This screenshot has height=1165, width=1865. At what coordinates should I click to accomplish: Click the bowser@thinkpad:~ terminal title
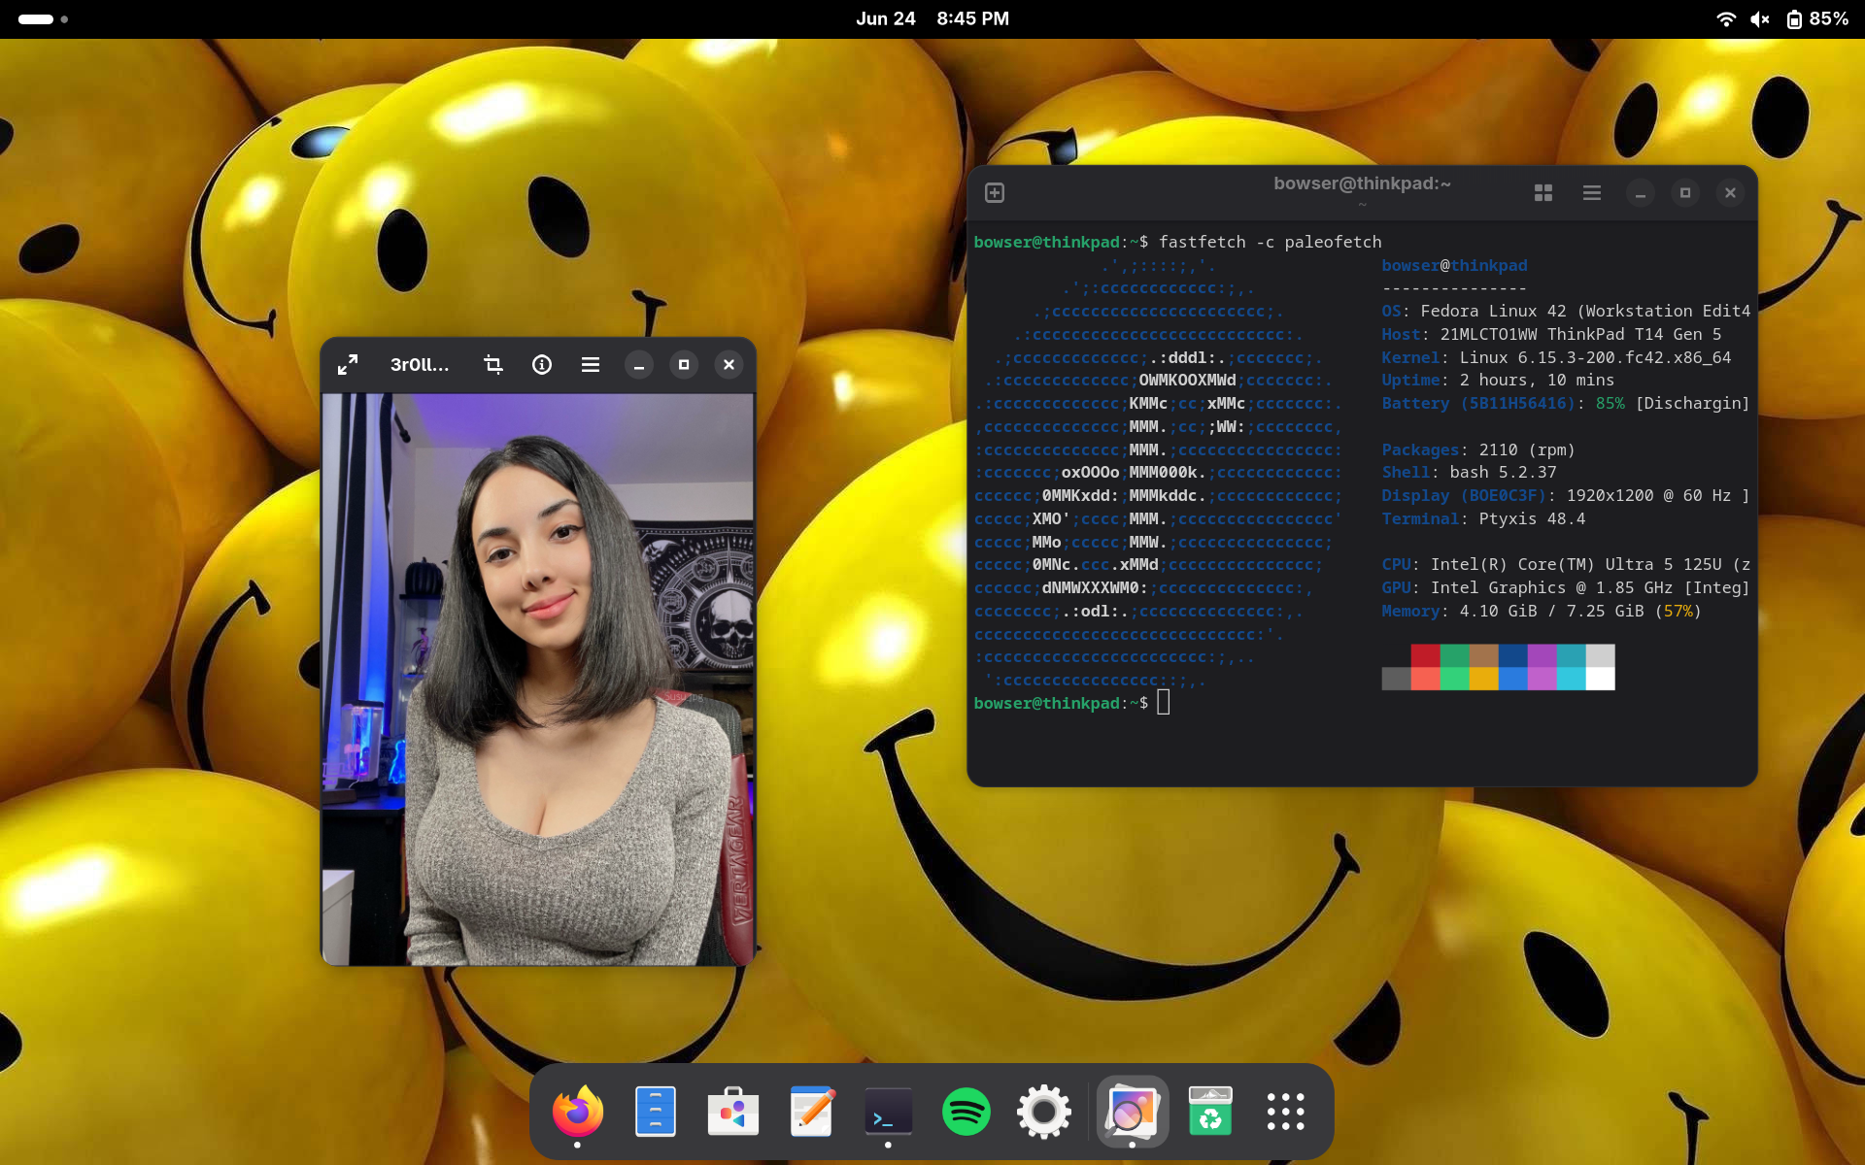point(1362,183)
